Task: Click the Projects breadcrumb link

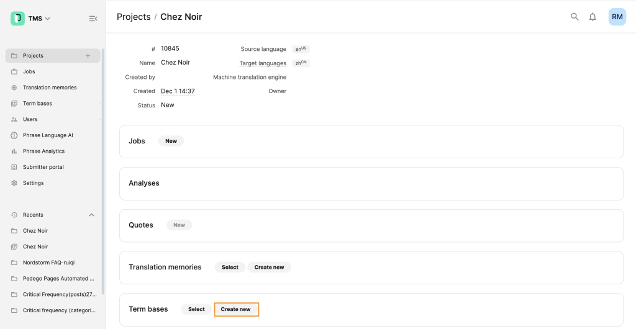Action: (134, 17)
